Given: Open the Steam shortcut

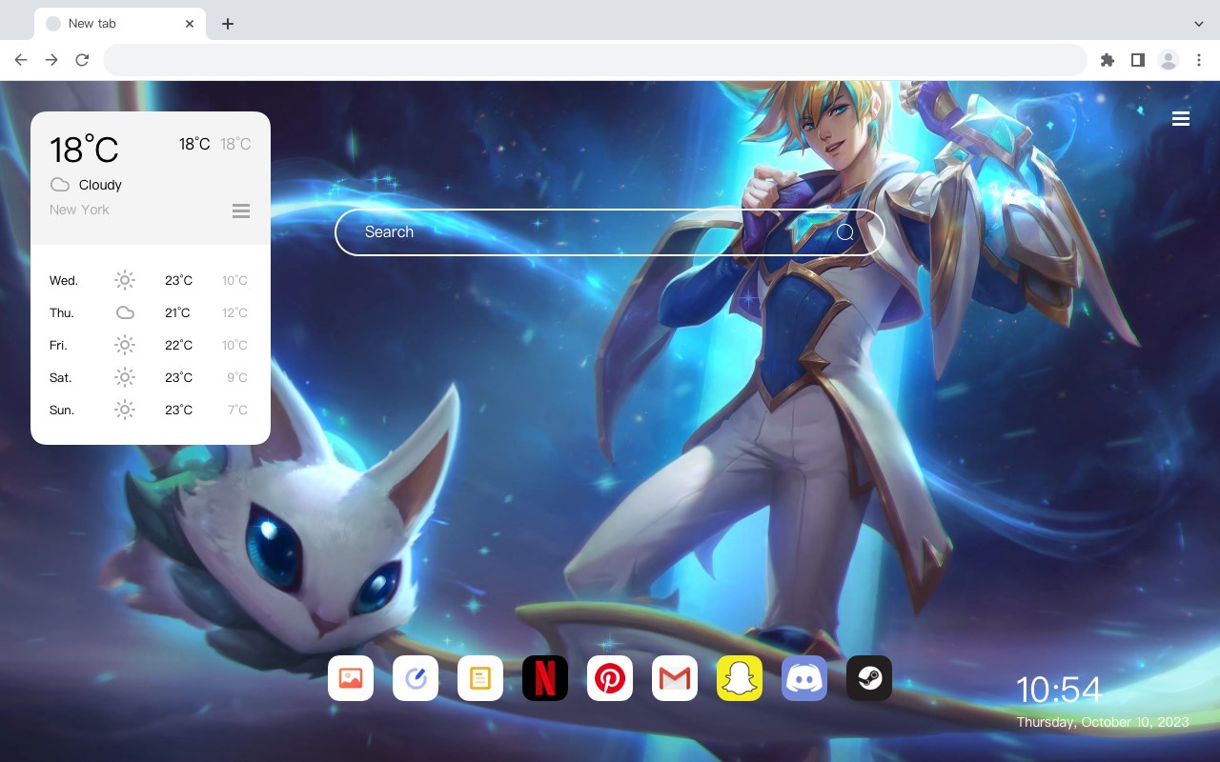Looking at the screenshot, I should [869, 678].
